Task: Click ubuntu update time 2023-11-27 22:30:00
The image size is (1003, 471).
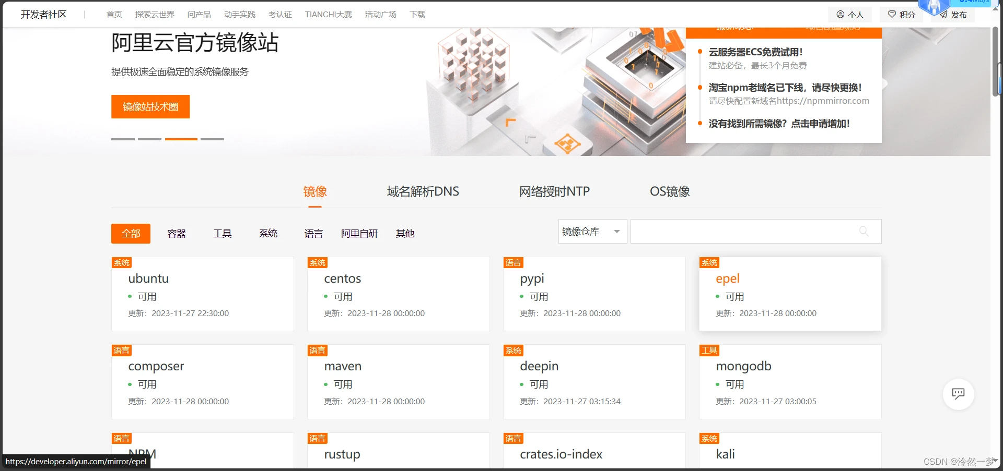Action: click(x=190, y=313)
